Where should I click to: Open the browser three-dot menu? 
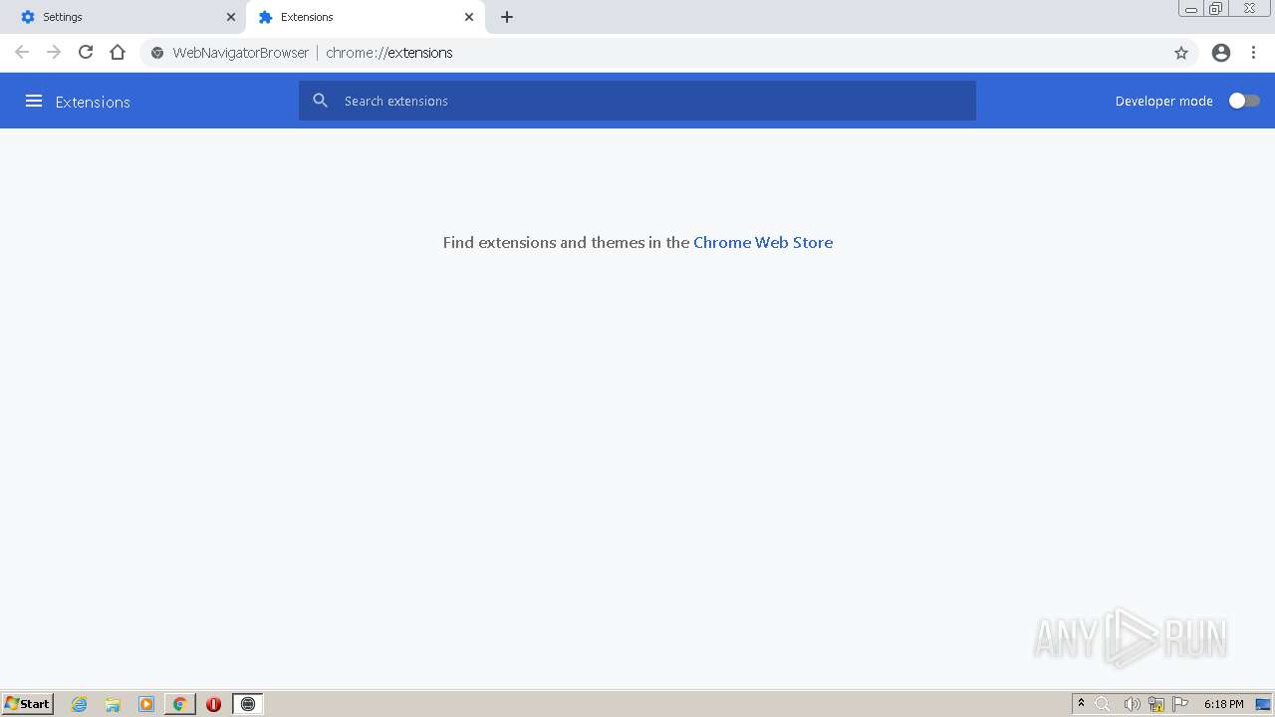click(1254, 53)
